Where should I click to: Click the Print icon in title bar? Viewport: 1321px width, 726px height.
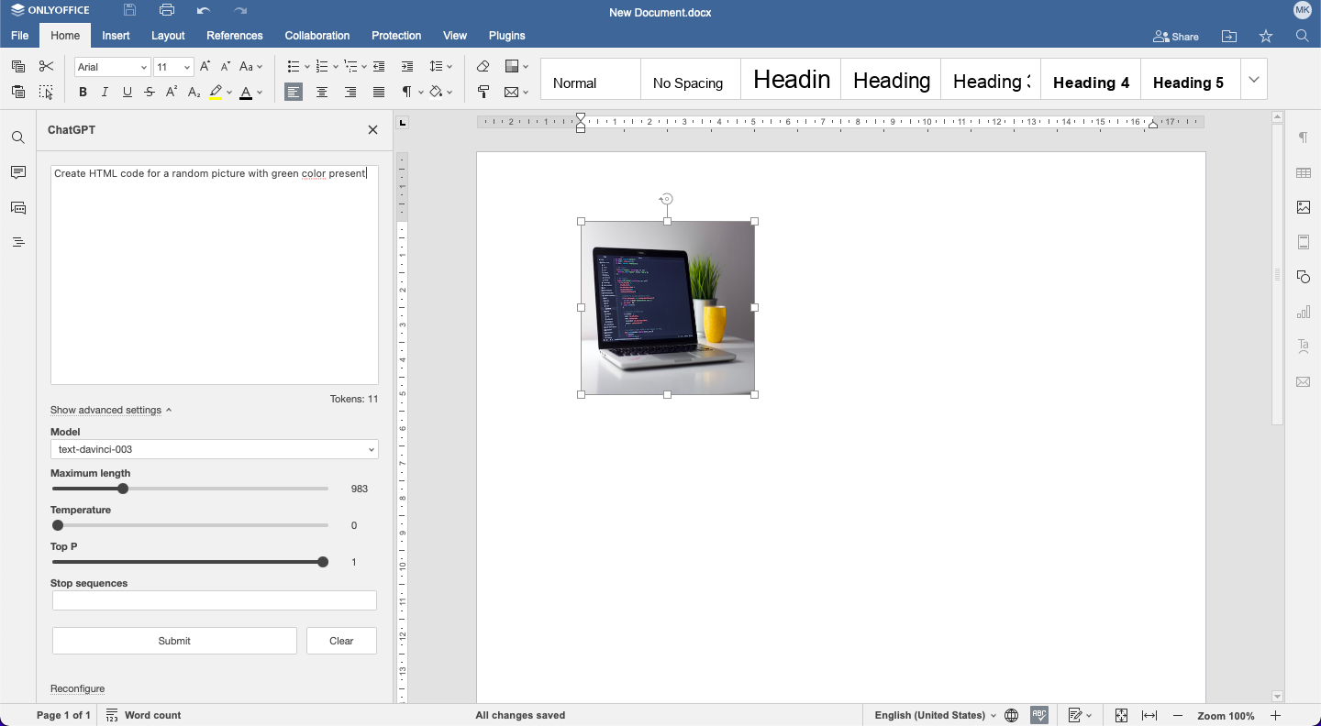(167, 11)
